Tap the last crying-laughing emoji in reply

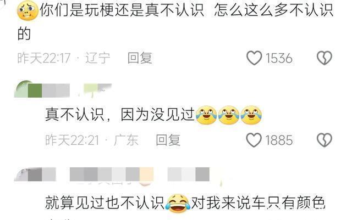(251, 115)
